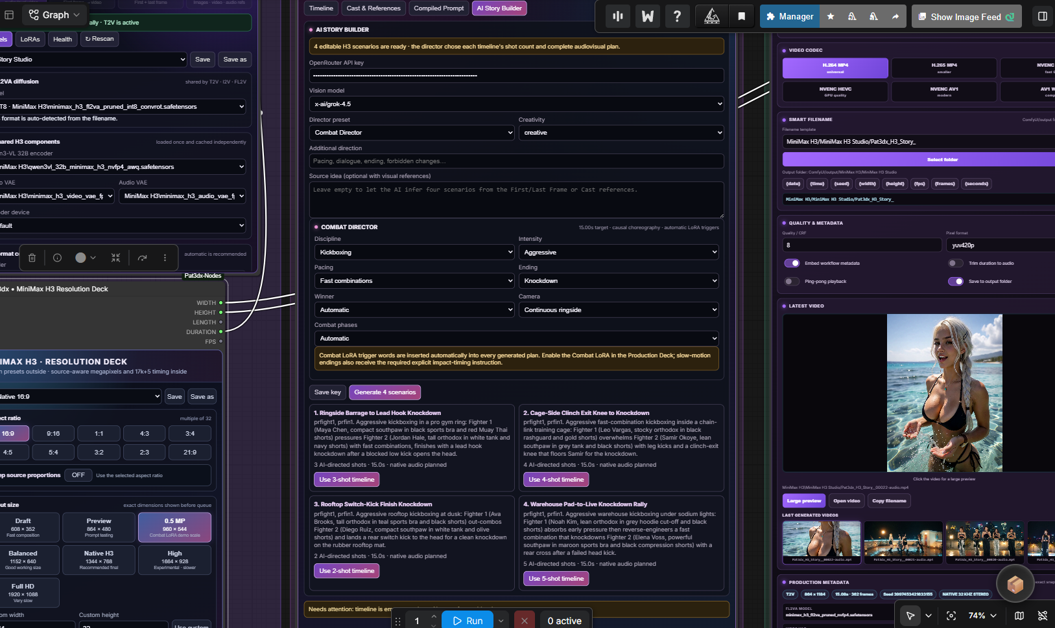Open the node more-options dots menu
Viewport: 1055px width, 628px height.
165,258
